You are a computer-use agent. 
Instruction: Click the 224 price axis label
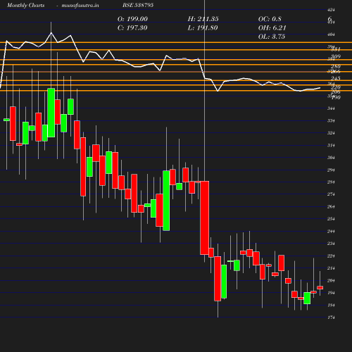pos(331,256)
